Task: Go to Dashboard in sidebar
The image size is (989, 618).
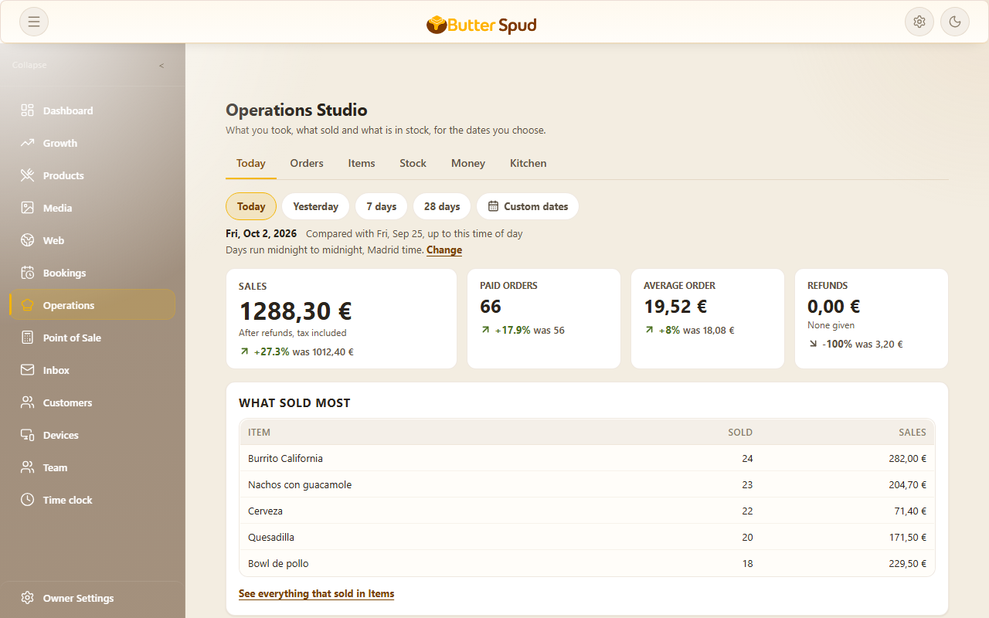Action: pos(68,110)
